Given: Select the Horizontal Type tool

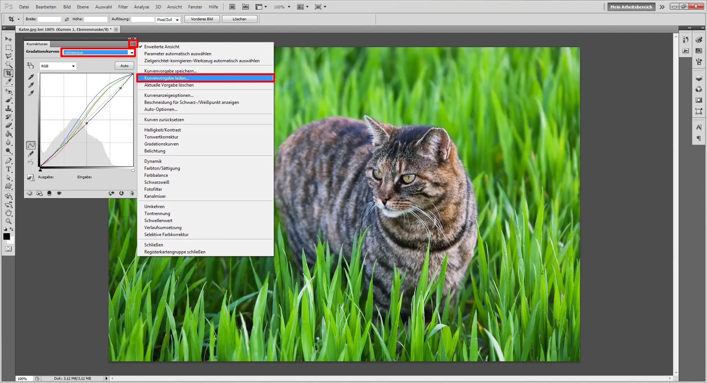Looking at the screenshot, I should (x=8, y=169).
